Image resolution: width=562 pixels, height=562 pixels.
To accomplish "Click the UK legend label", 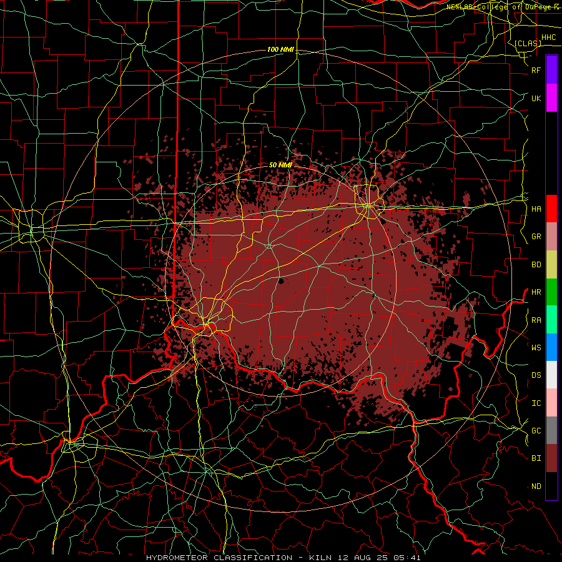I will [x=536, y=98].
